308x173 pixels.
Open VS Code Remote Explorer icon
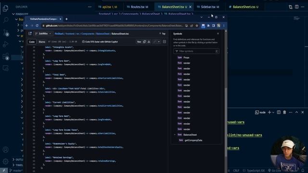[5, 68]
